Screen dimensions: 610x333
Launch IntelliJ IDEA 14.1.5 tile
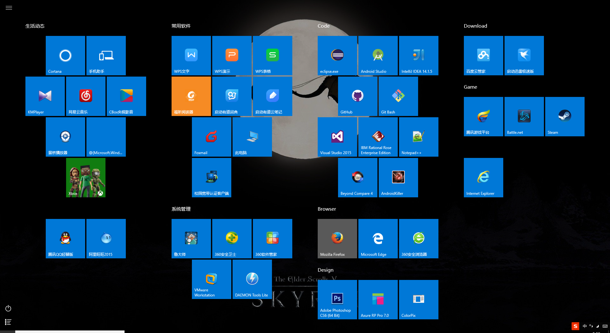419,56
